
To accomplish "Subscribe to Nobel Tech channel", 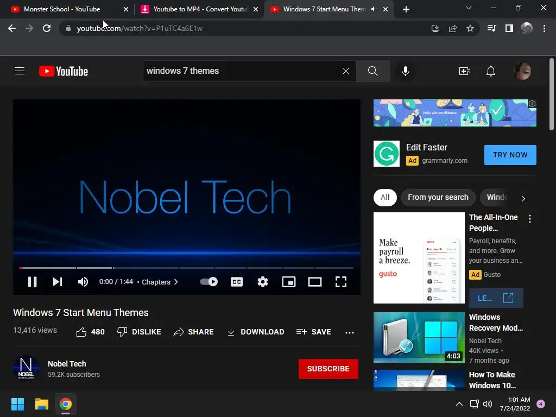I will [328, 369].
